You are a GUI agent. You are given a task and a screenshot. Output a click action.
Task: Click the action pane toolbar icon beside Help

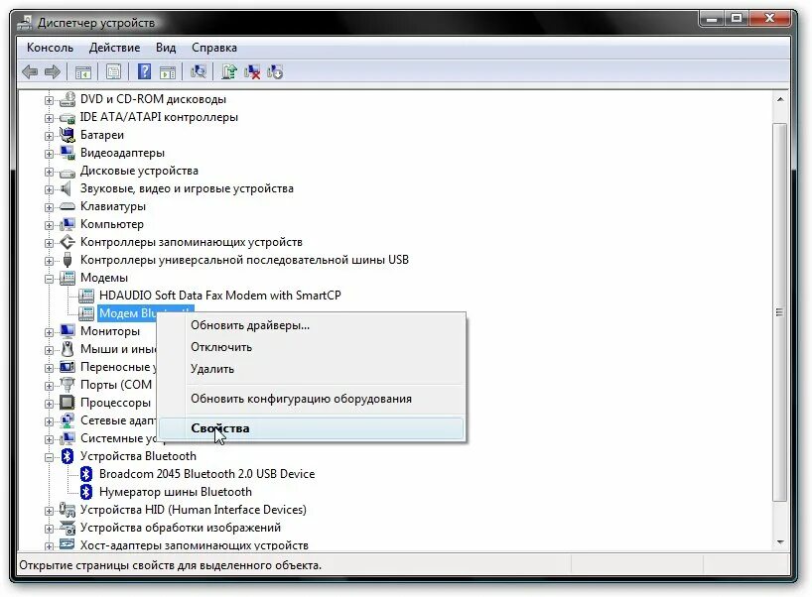(x=168, y=72)
